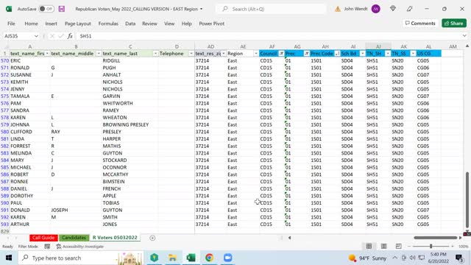Open Google Chrome from the taskbar
The image size is (471, 265).
tap(209, 258)
